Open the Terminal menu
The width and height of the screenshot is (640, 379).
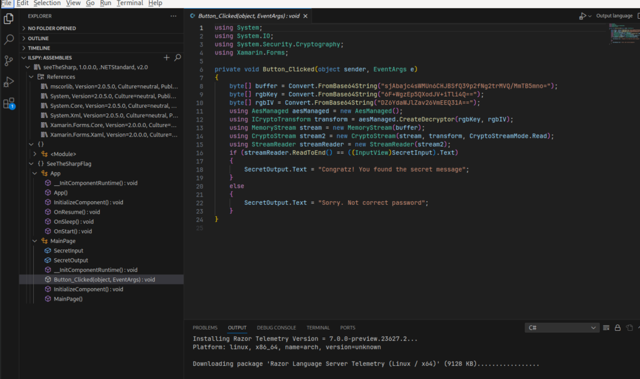(130, 3)
